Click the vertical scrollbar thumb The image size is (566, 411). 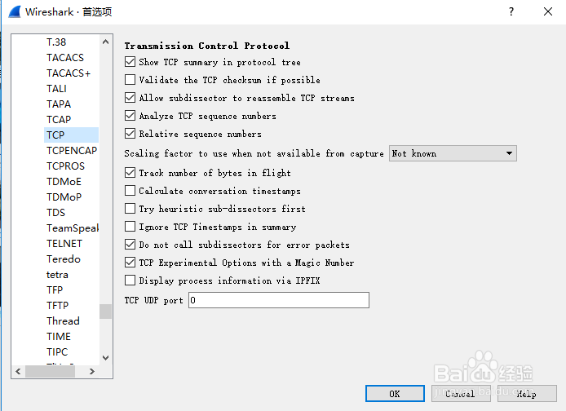[x=105, y=312]
